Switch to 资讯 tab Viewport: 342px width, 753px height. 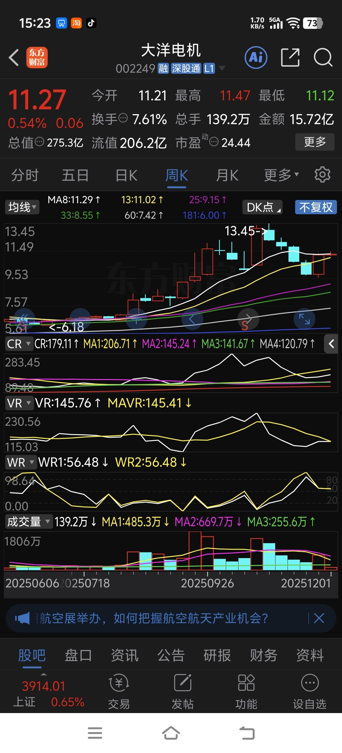(125, 655)
